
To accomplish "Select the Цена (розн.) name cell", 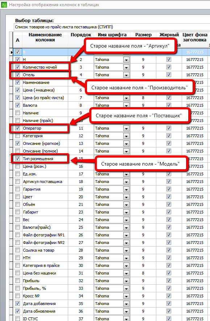I will pyautogui.click(x=45, y=166).
